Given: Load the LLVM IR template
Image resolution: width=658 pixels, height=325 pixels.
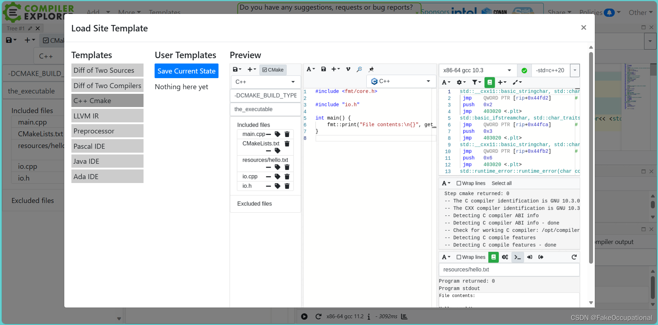Looking at the screenshot, I should [107, 116].
